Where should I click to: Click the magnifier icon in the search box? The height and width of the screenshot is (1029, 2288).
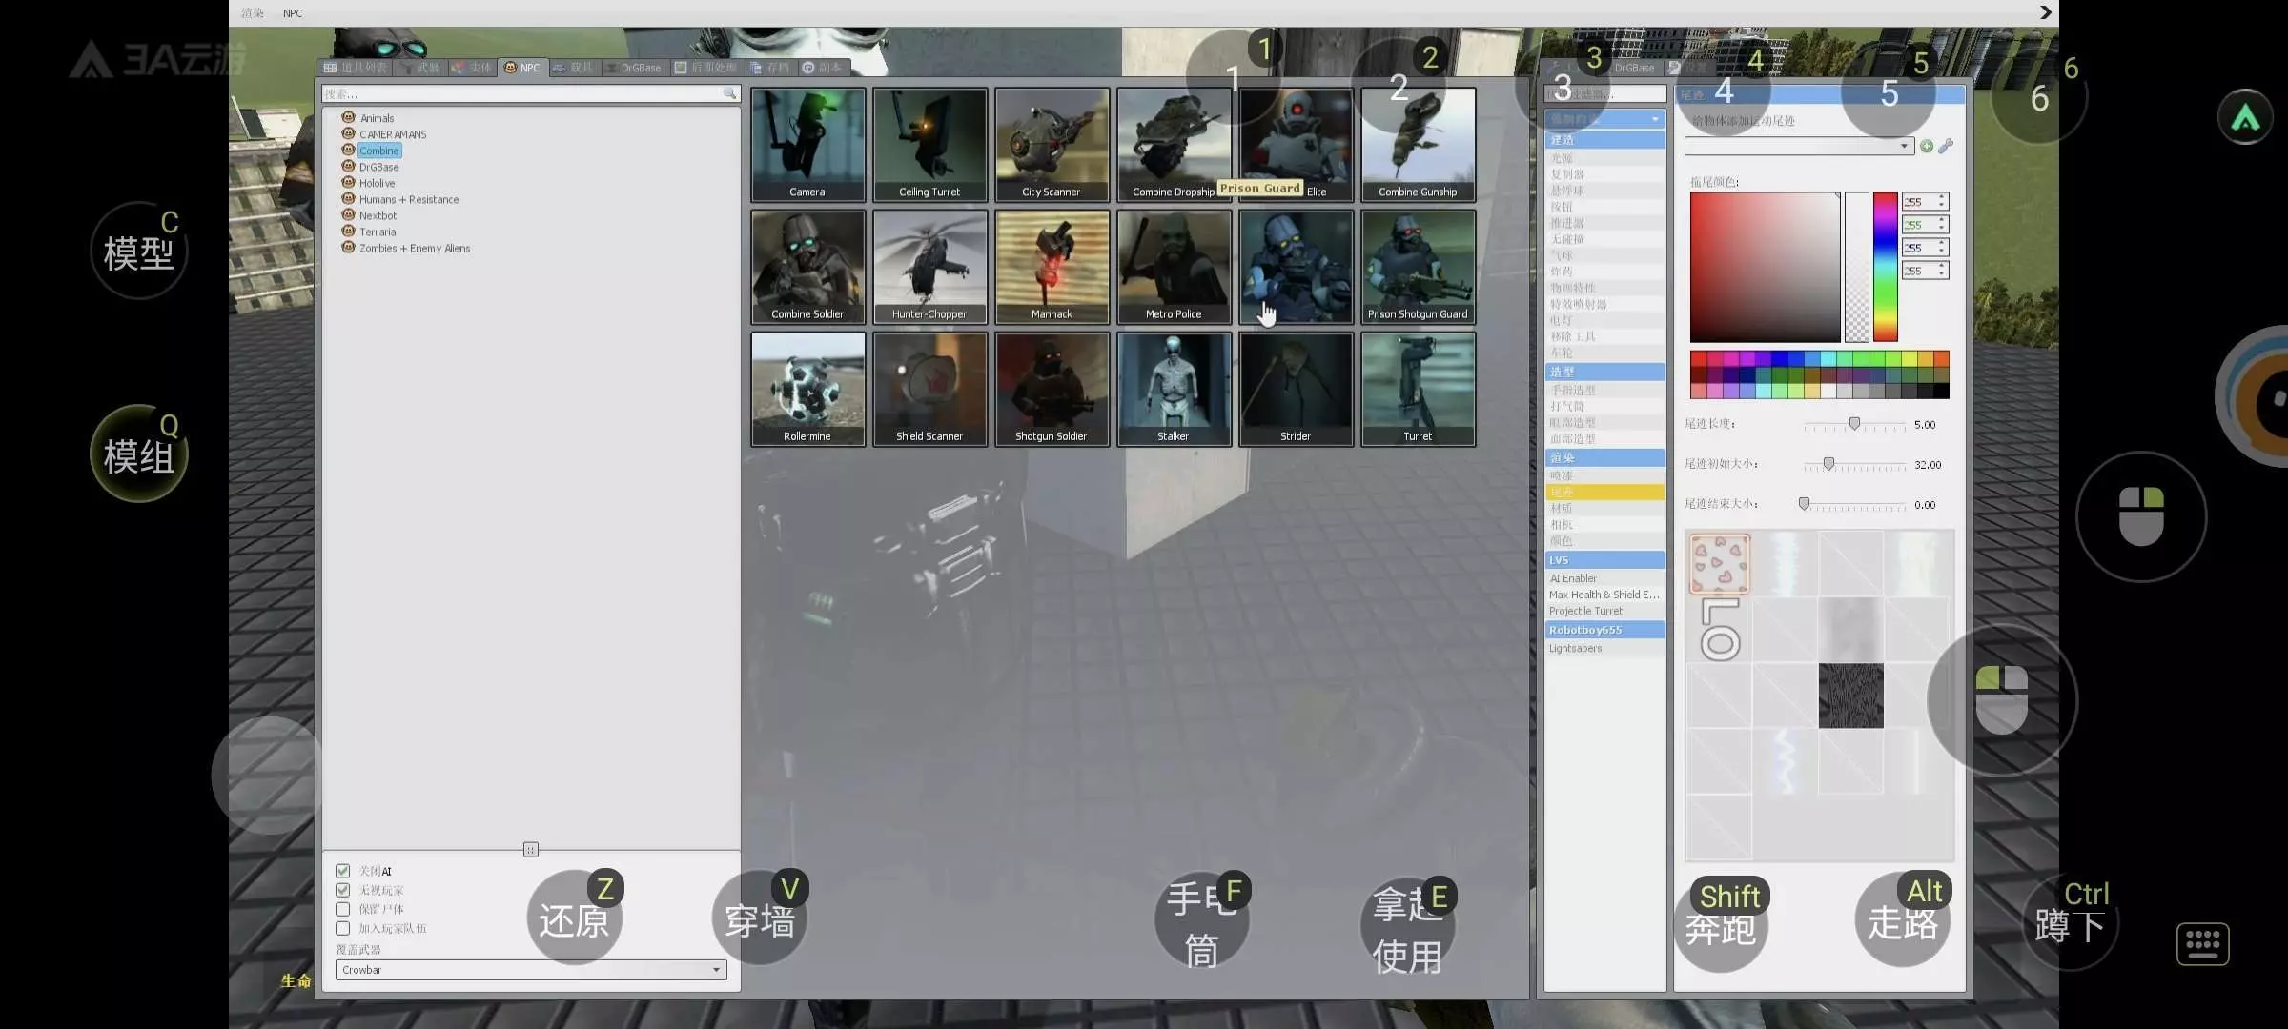coord(729,93)
